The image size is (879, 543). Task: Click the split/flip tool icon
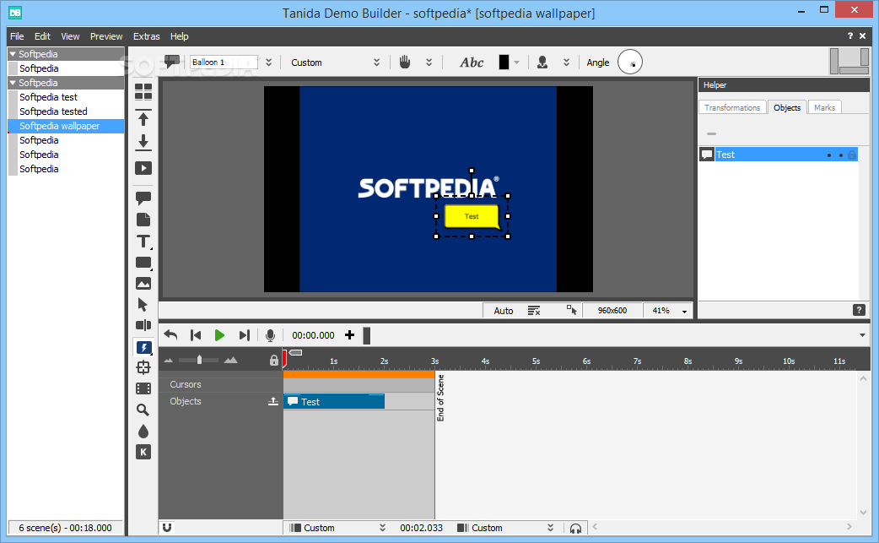pyautogui.click(x=143, y=325)
